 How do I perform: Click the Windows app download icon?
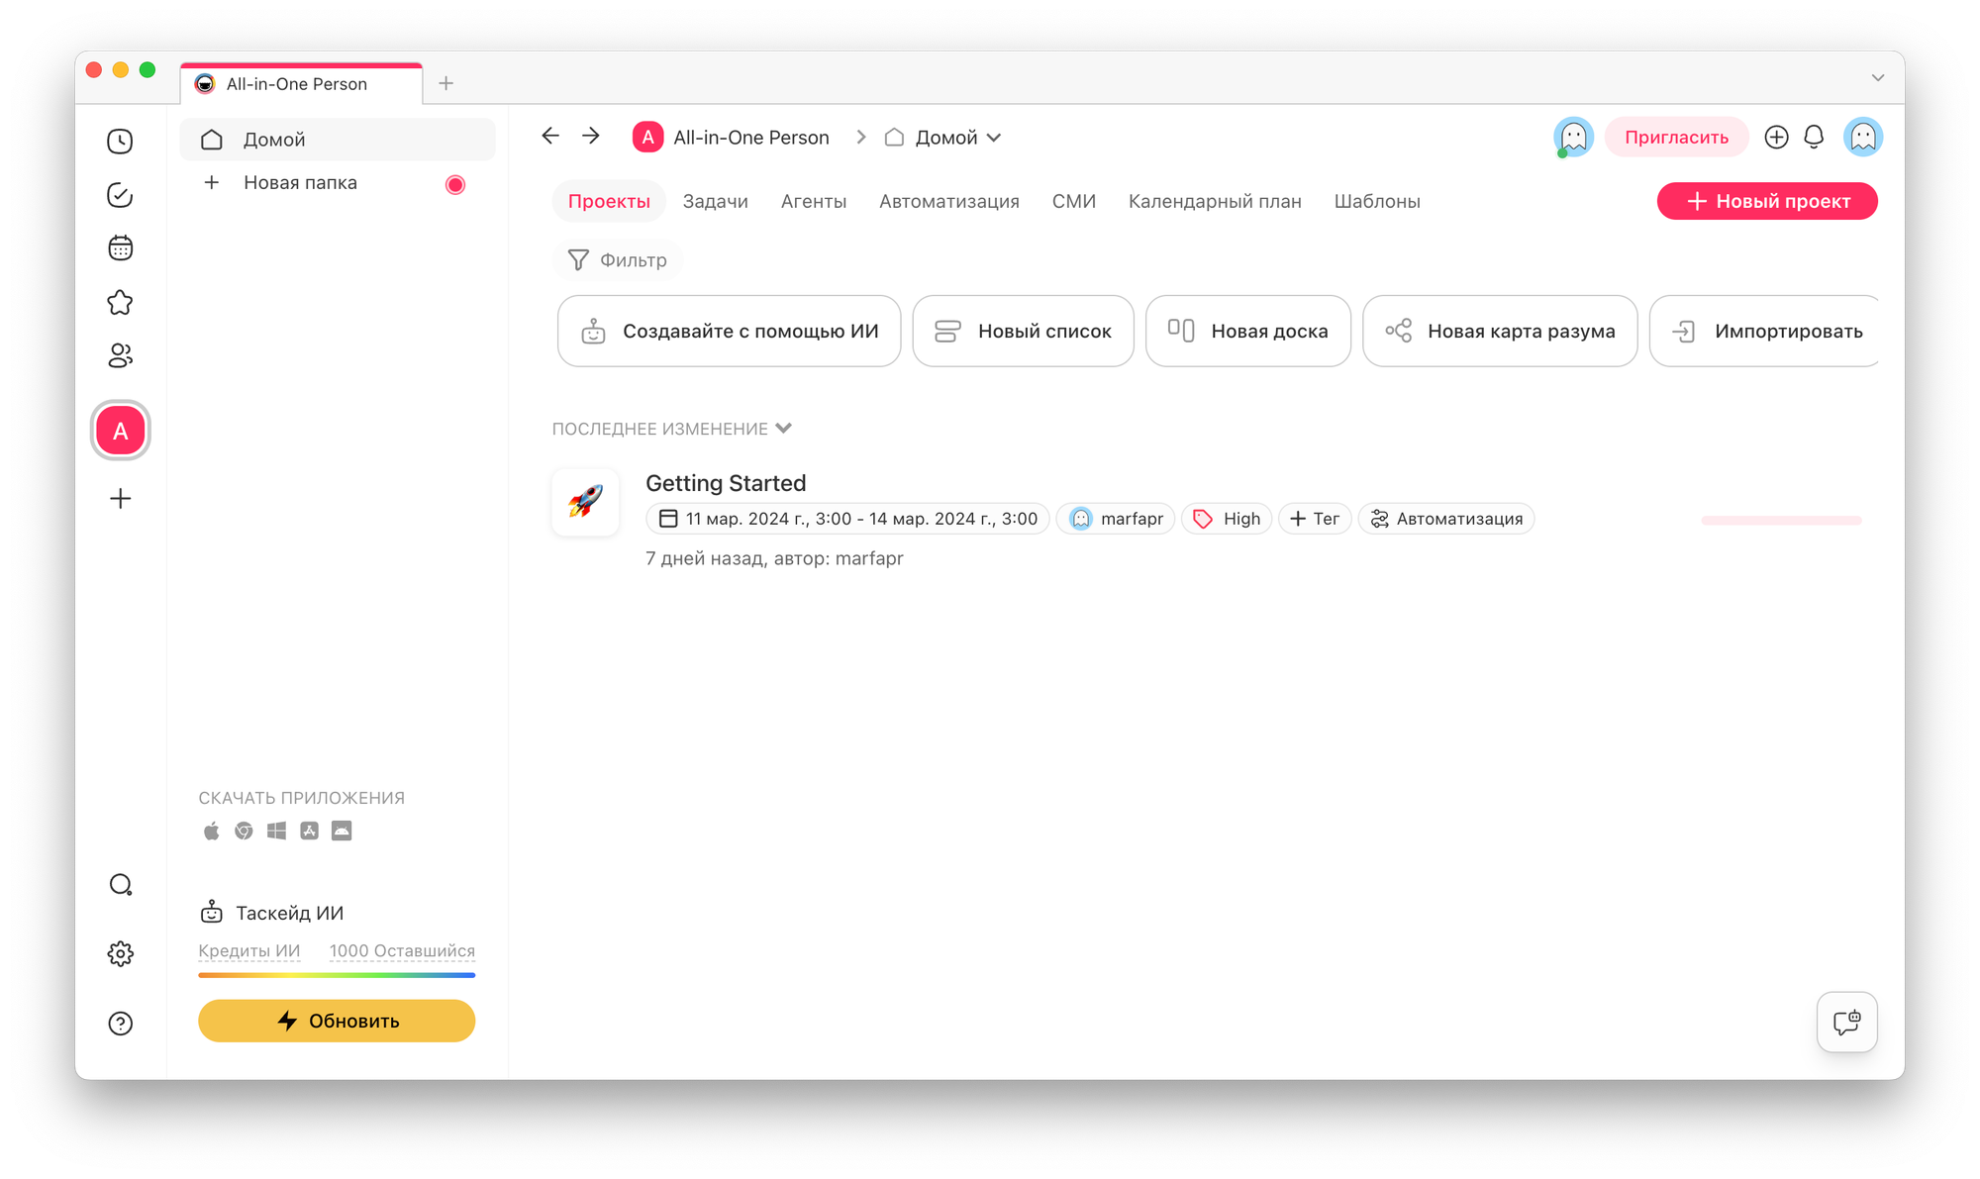click(x=276, y=831)
